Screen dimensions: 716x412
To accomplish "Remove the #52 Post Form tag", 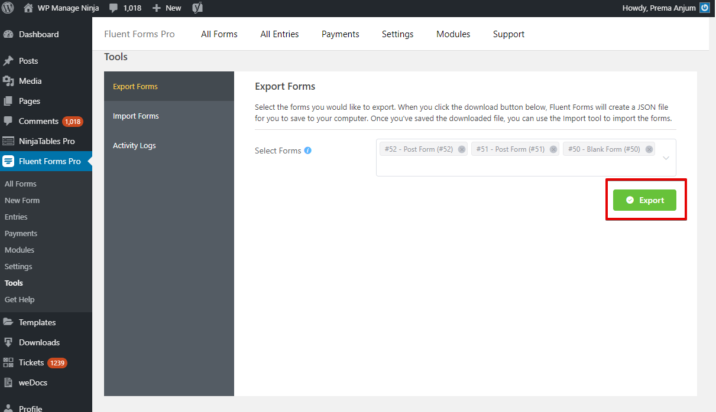I will [462, 149].
